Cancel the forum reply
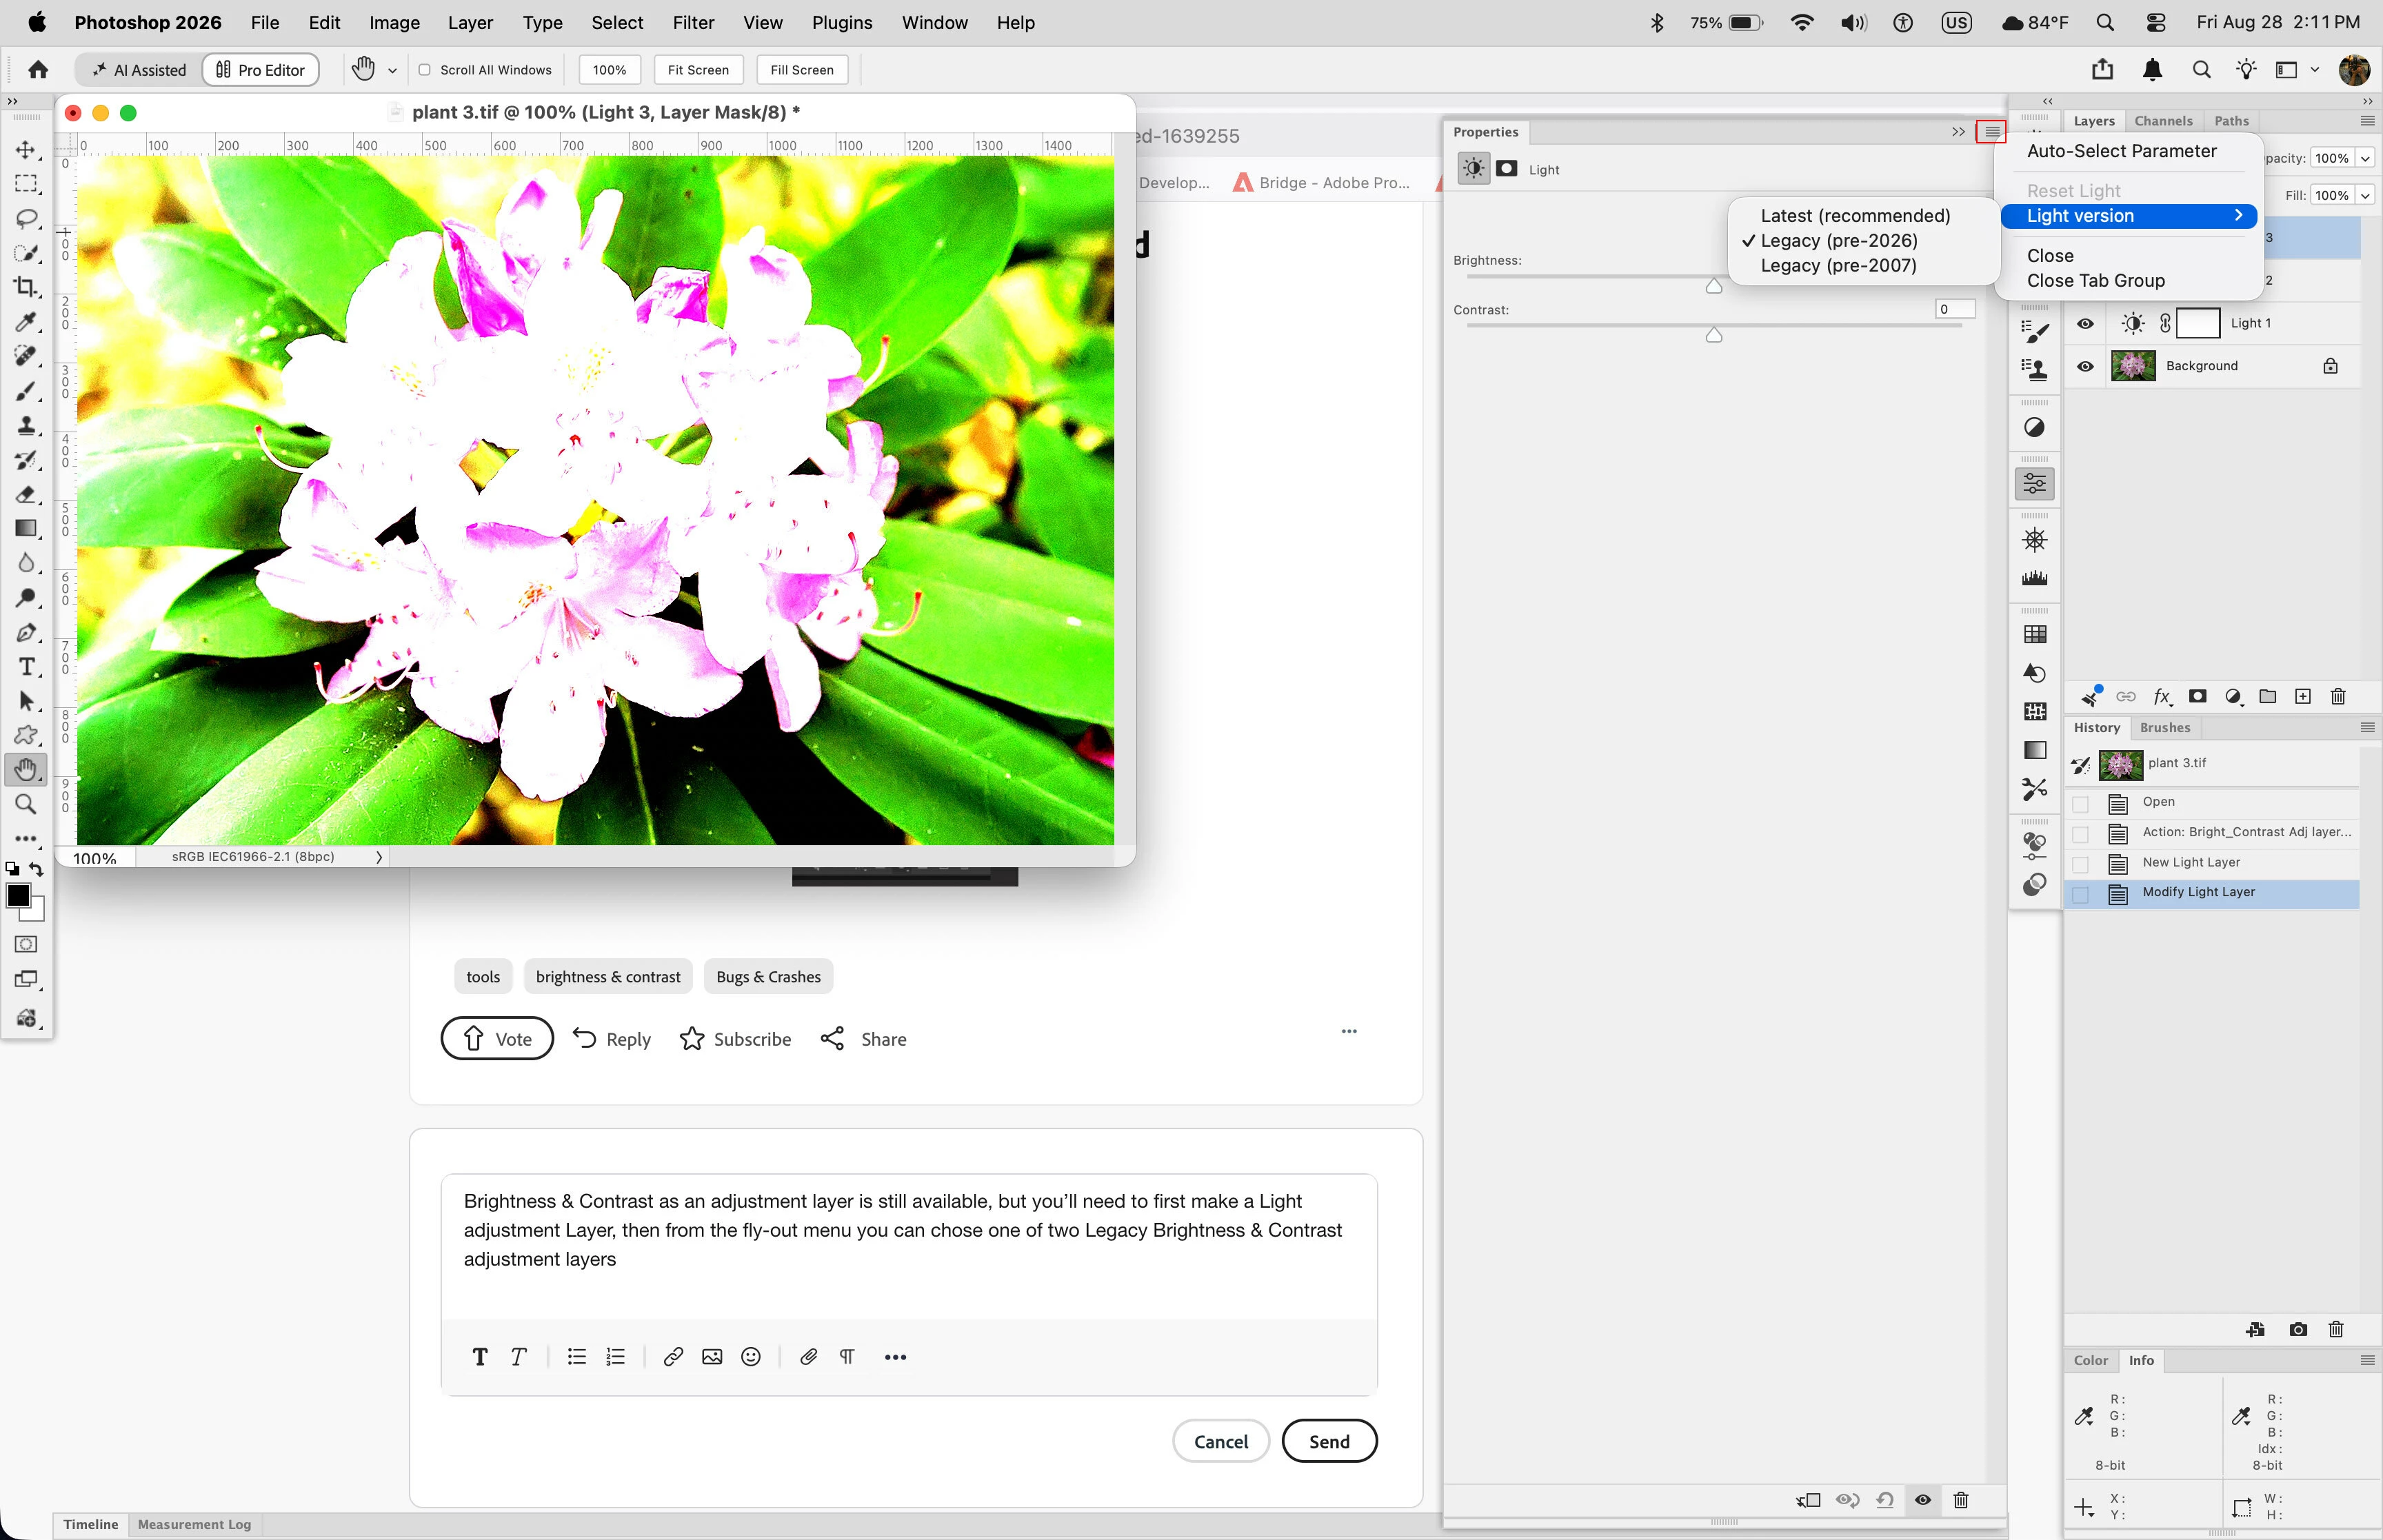 [1221, 1441]
